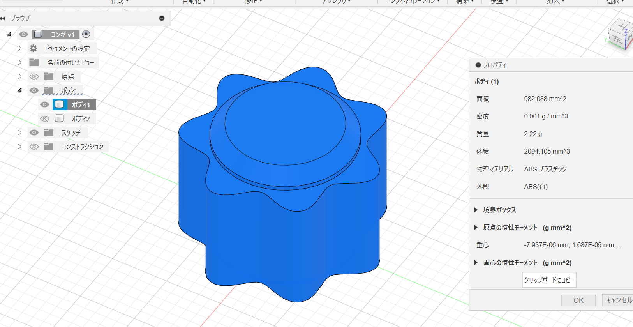Expand the 名前の付いたビュー node

pos(19,62)
